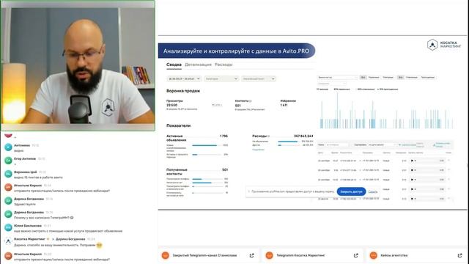Click external-link icon on Закрытый Telegram-канал card
Image resolution: width=469 pixels, height=264 pixels.
pos(251,255)
